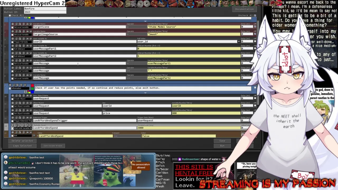
Task: Open the Variable Window
Action: (x=53, y=146)
